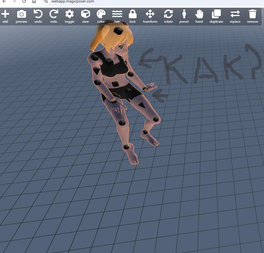Open the hand pose tool

pos(199,17)
